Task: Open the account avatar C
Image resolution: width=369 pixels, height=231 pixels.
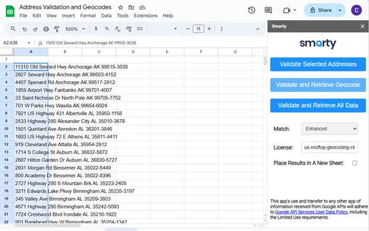Action: pyautogui.click(x=357, y=10)
